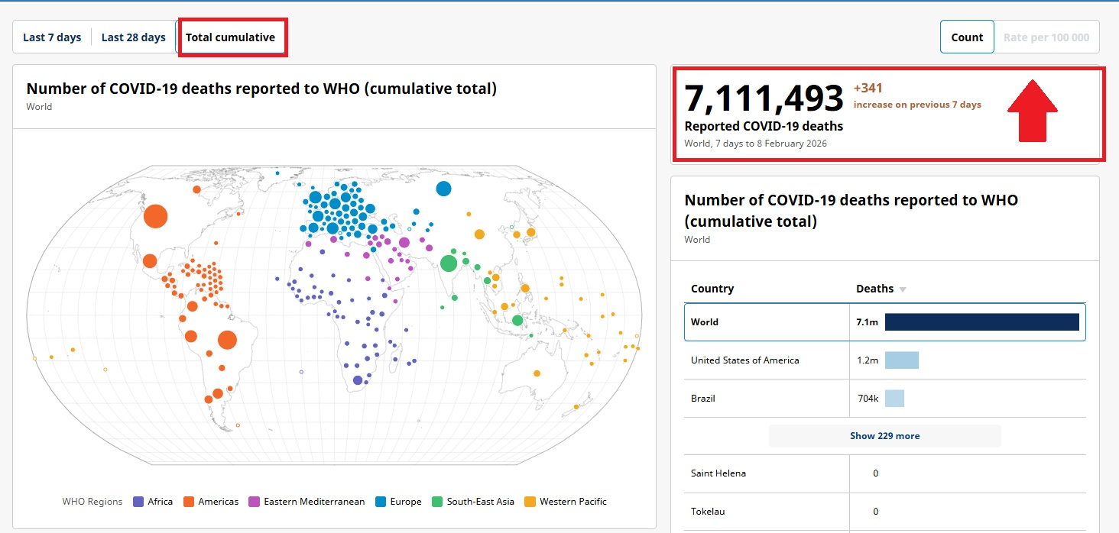Image resolution: width=1119 pixels, height=533 pixels.
Task: Expand list with Show 229 more
Action: 884,436
